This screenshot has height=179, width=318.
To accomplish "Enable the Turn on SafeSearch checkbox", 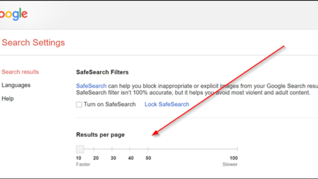I will (79, 104).
